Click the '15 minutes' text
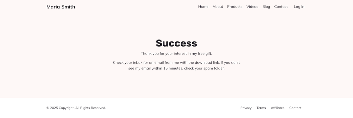This screenshot has width=353, height=118. pyautogui.click(x=173, y=69)
